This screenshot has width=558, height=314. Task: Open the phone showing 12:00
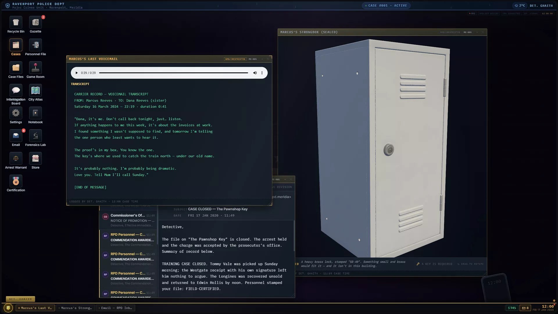(x=496, y=288)
